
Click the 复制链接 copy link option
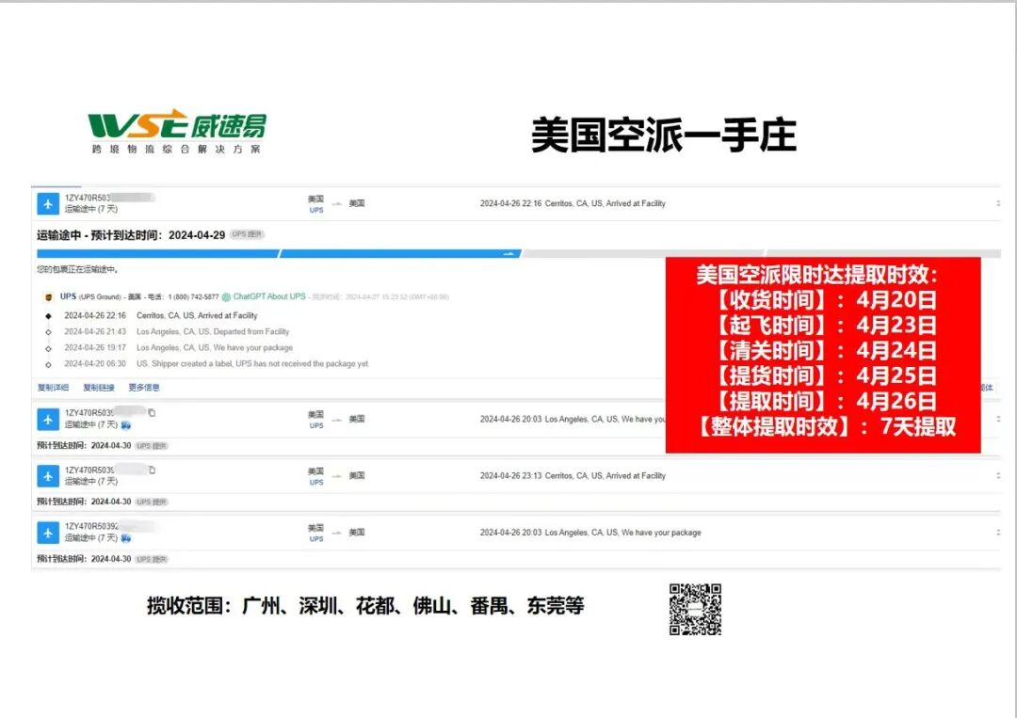pyautogui.click(x=99, y=387)
